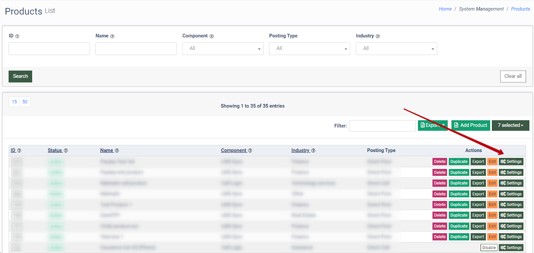Image resolution: width=534 pixels, height=253 pixels.
Task: Disable the product in the last row
Action: 489,248
